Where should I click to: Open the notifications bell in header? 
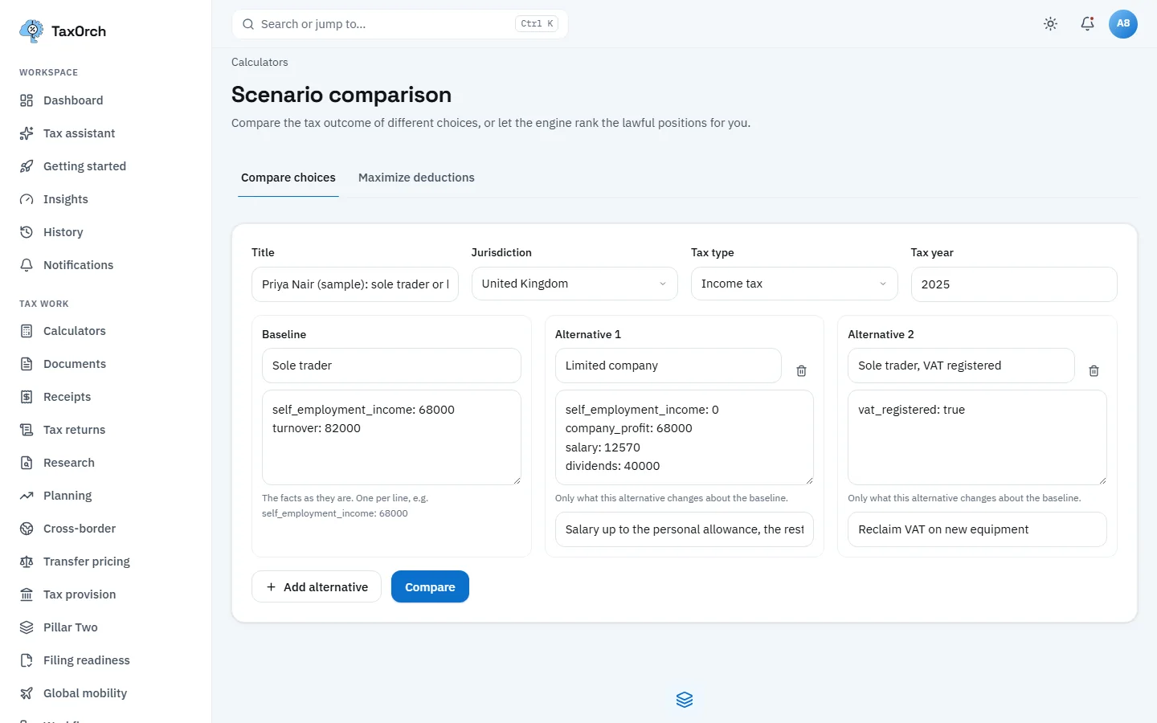point(1087,24)
